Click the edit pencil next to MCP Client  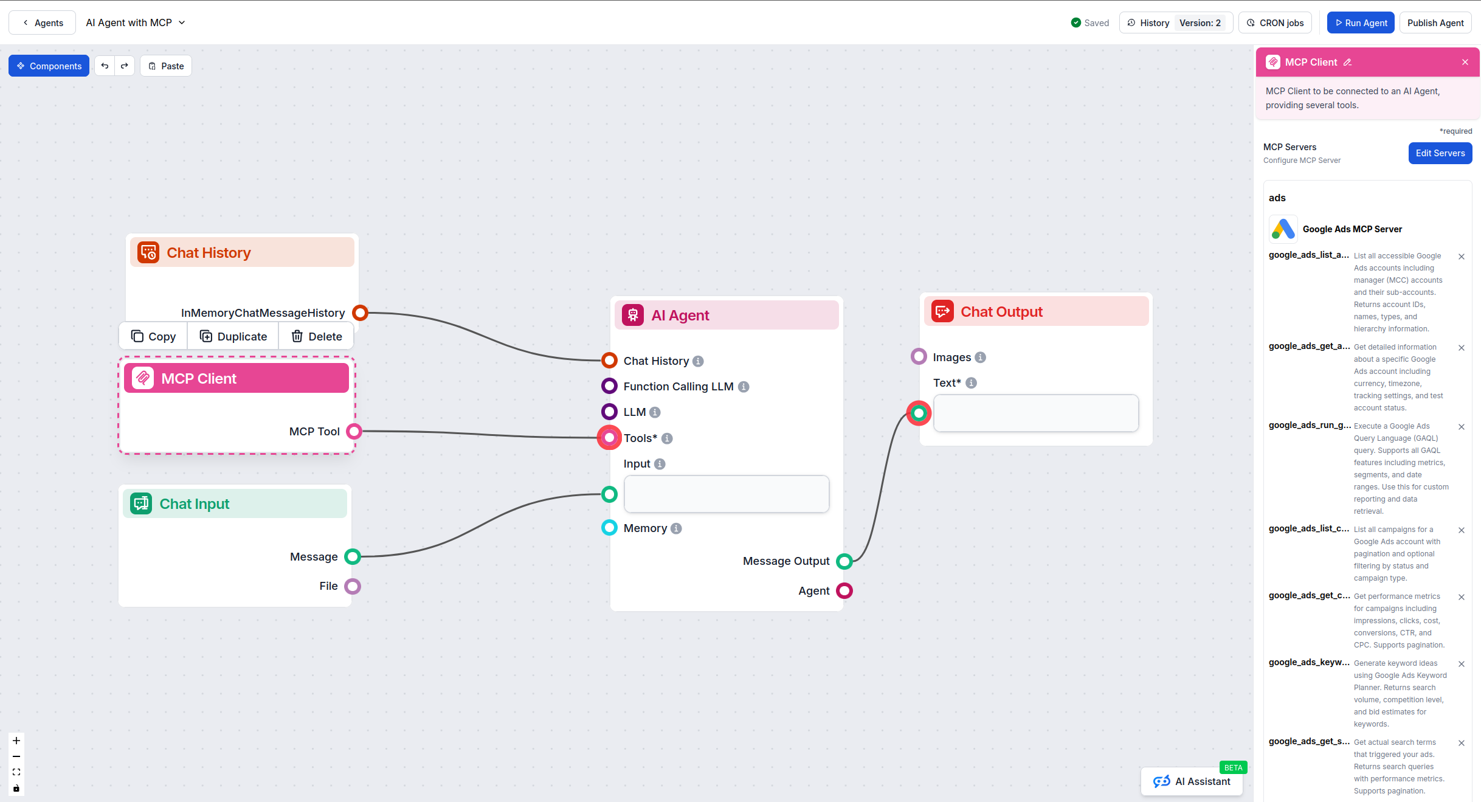pos(1348,62)
